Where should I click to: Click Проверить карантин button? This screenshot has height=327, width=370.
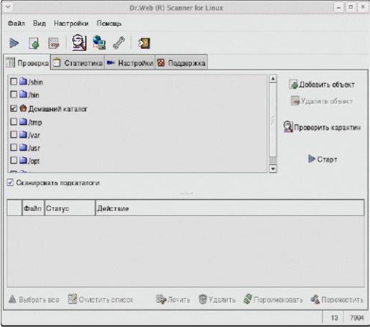322,127
